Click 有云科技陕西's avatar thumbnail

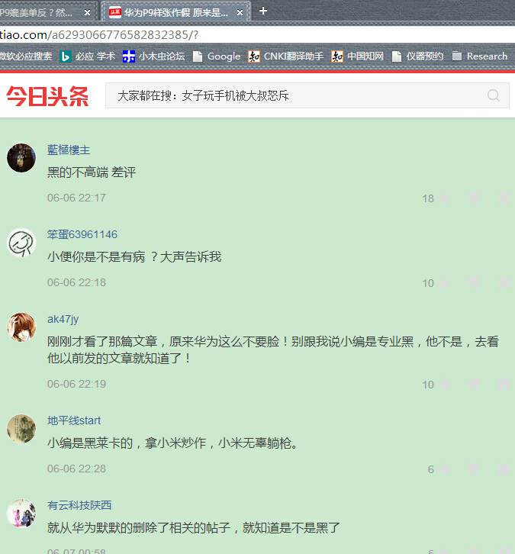pos(21,513)
